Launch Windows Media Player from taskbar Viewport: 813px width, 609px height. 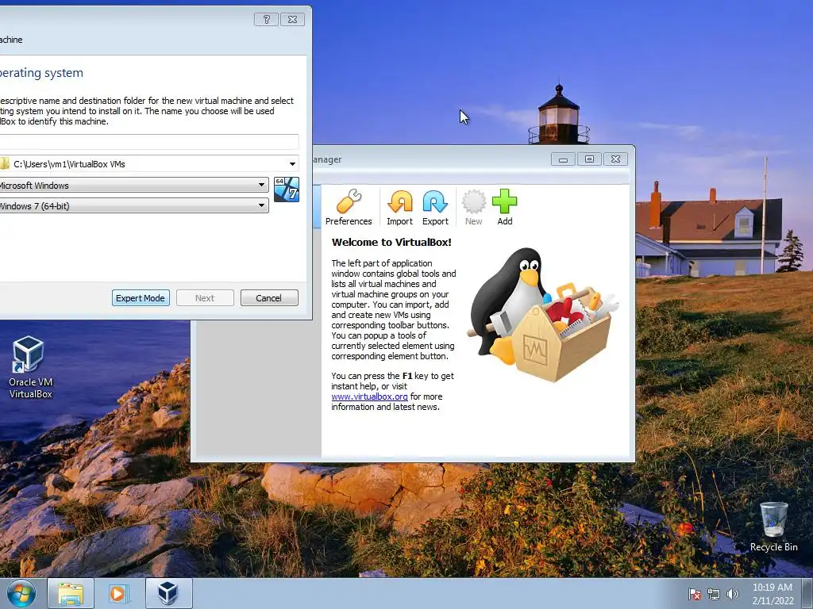(118, 593)
